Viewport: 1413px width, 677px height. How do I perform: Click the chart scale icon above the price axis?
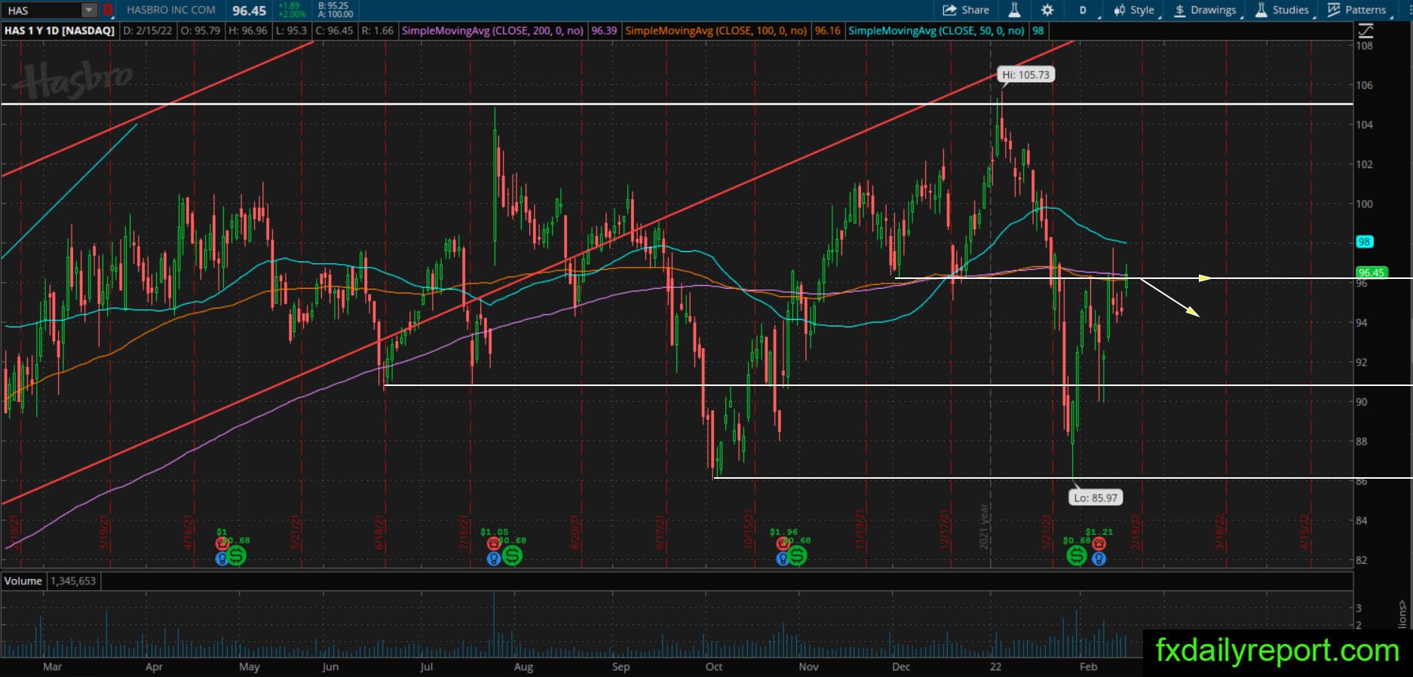[x=1365, y=31]
